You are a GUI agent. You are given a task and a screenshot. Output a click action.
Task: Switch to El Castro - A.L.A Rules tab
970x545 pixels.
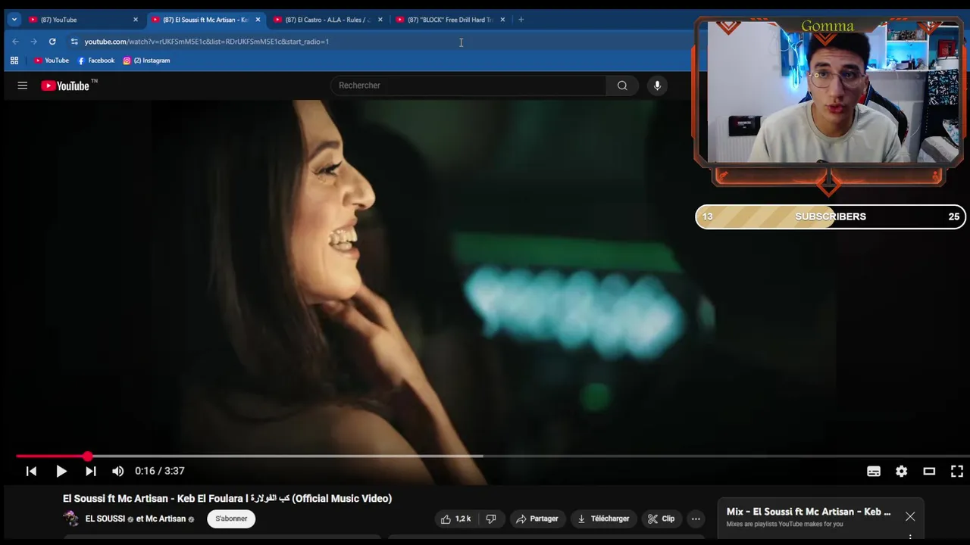327,20
